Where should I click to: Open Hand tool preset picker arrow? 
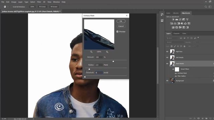[8, 7]
